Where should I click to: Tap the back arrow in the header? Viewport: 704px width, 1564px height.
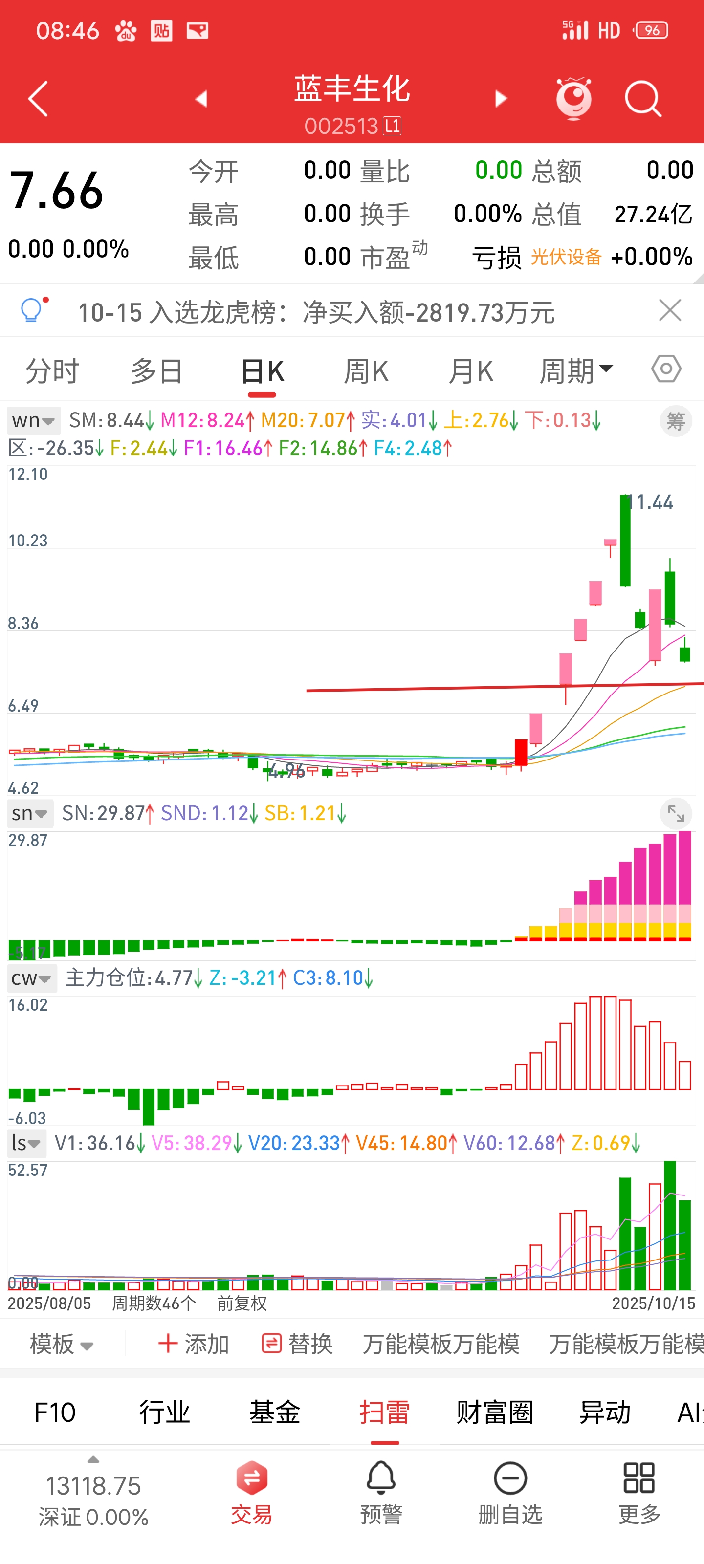coord(38,98)
